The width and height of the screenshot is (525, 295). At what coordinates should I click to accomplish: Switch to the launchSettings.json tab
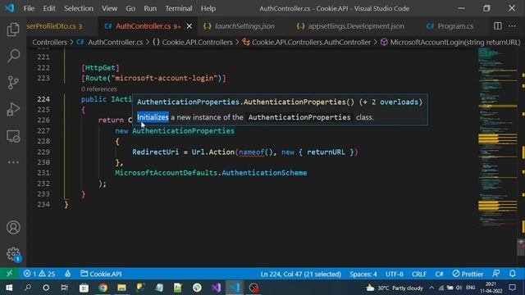pyautogui.click(x=239, y=26)
